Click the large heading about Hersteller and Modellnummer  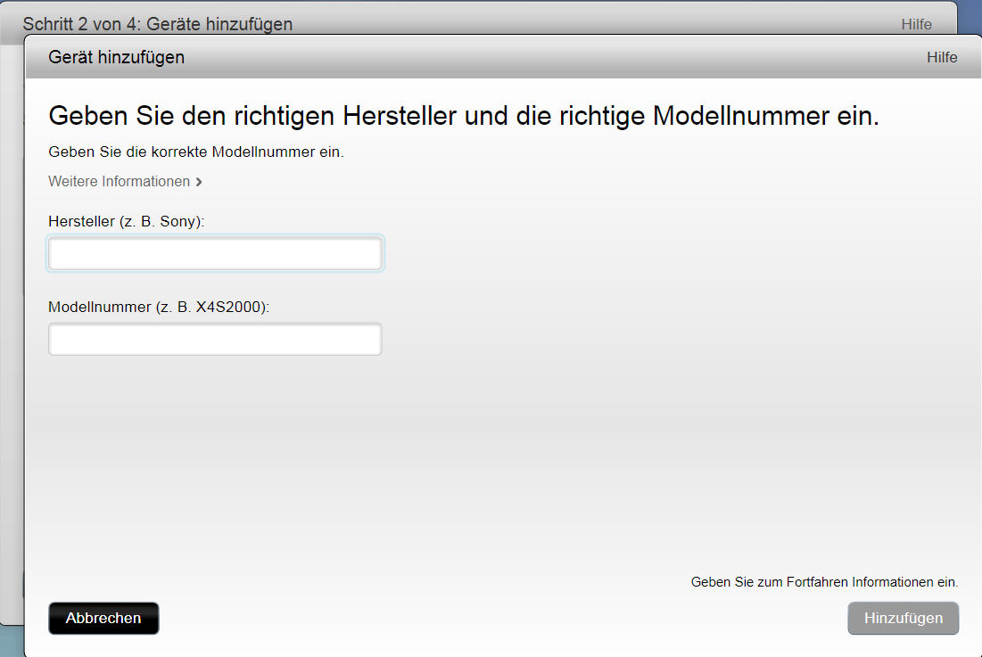click(x=464, y=116)
